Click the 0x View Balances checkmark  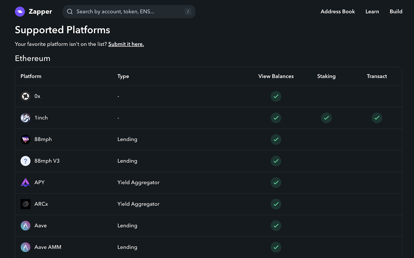click(276, 96)
